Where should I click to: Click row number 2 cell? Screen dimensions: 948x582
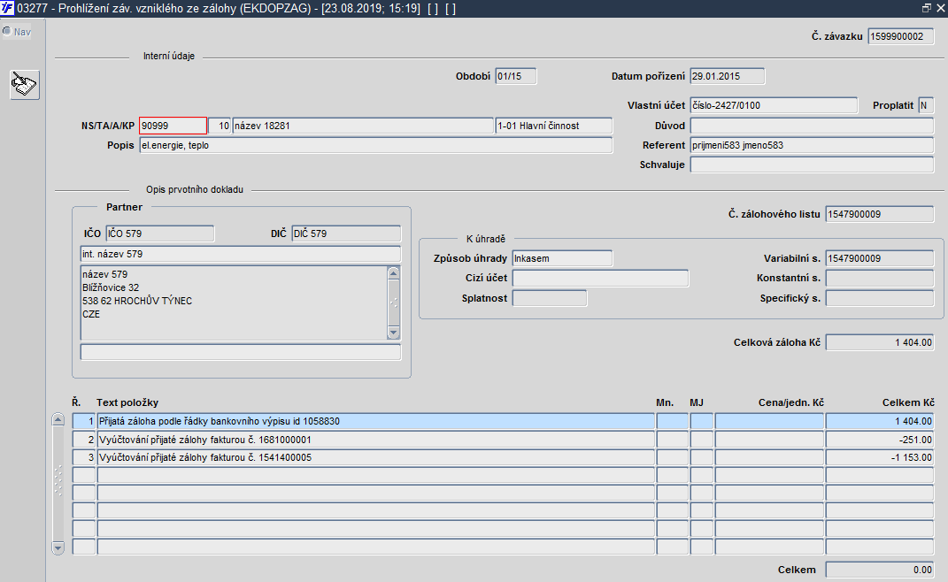tap(84, 440)
